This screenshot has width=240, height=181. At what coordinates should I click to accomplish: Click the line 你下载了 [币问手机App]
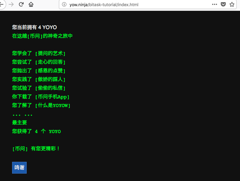pyautogui.click(x=41, y=97)
